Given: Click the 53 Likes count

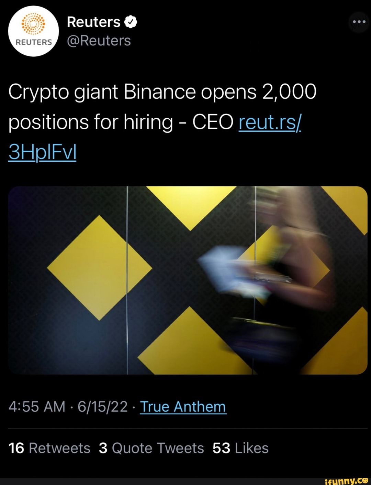Looking at the screenshot, I should point(242,448).
